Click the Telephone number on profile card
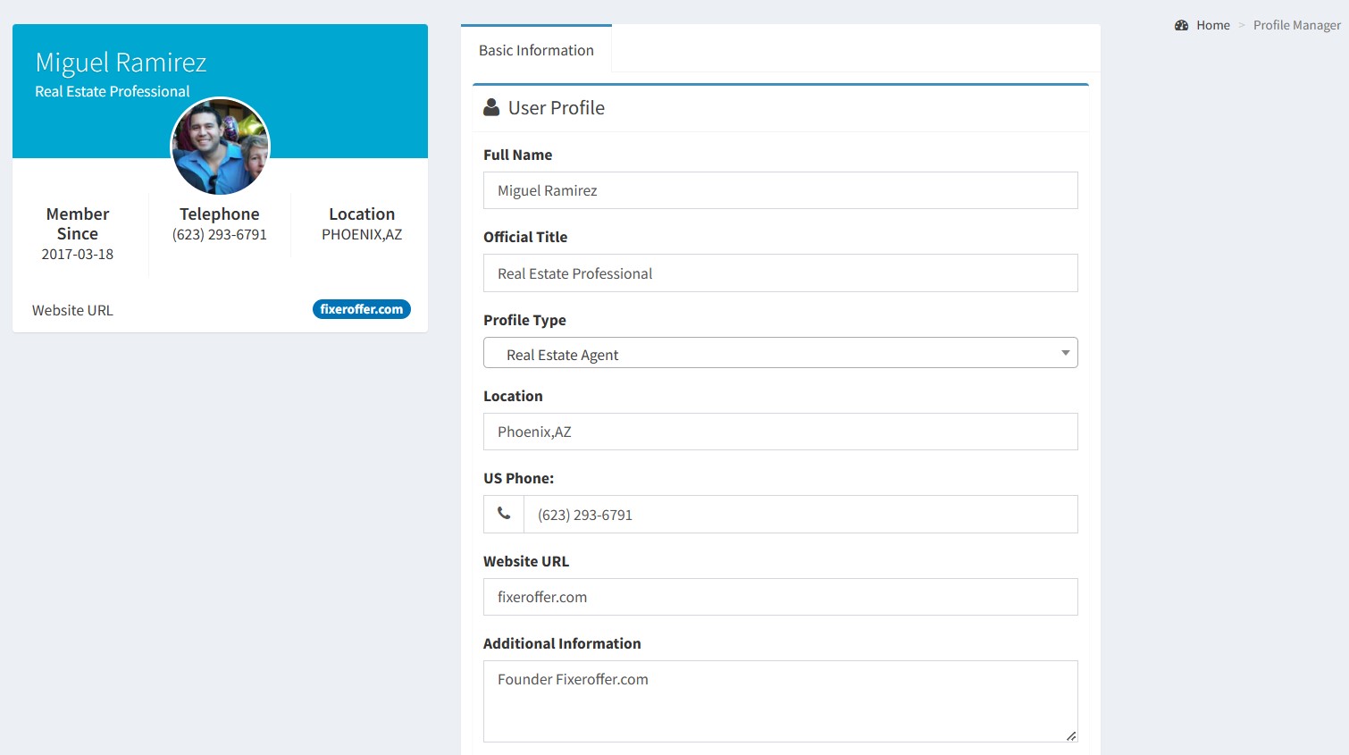The width and height of the screenshot is (1349, 755). coord(220,234)
